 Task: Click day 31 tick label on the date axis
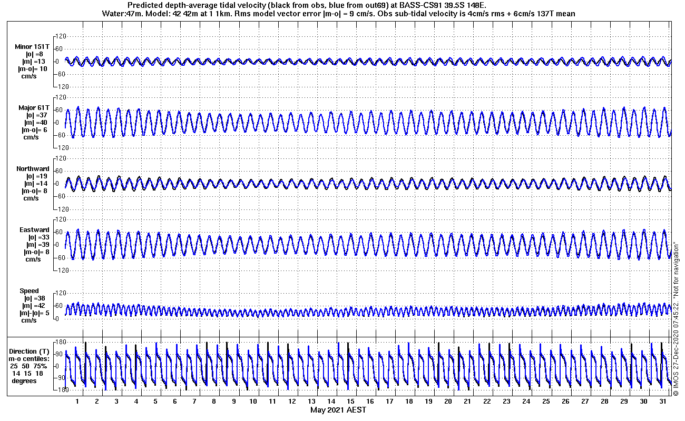[x=662, y=402]
